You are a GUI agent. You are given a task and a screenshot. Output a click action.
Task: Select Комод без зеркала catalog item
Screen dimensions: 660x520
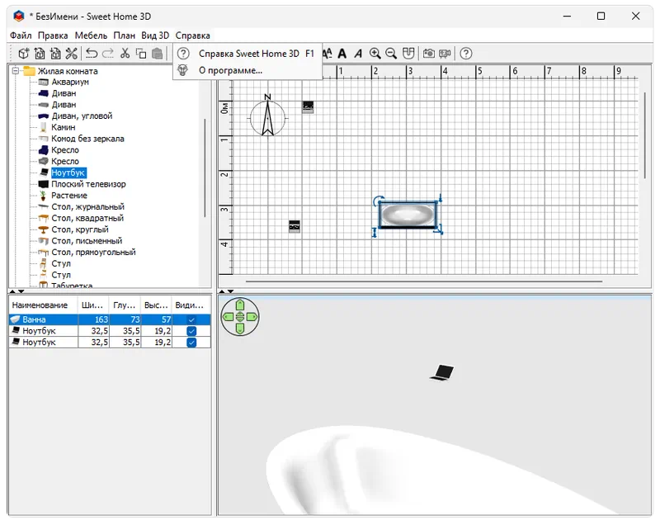87,139
